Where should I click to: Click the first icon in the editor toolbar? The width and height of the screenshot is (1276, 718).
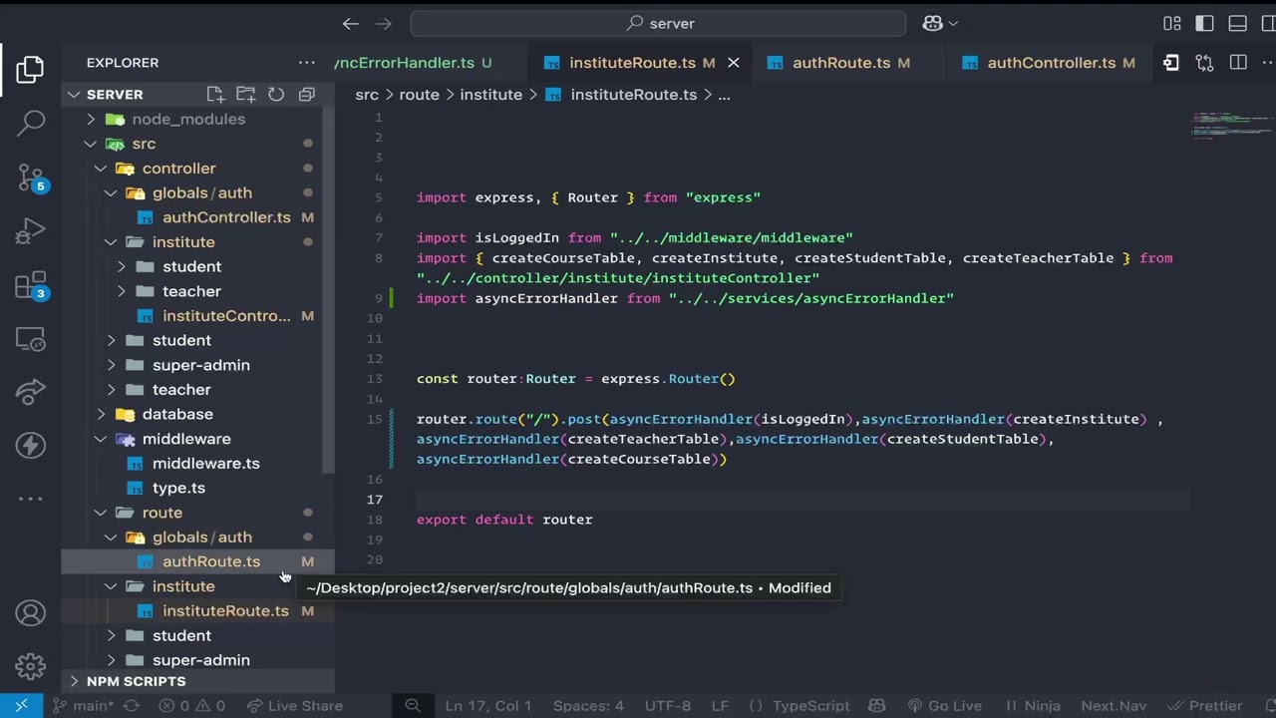pos(1171,63)
